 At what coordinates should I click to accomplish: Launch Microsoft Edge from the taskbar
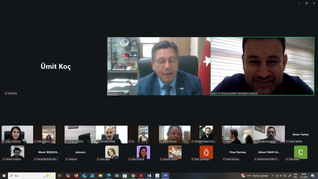(109, 176)
